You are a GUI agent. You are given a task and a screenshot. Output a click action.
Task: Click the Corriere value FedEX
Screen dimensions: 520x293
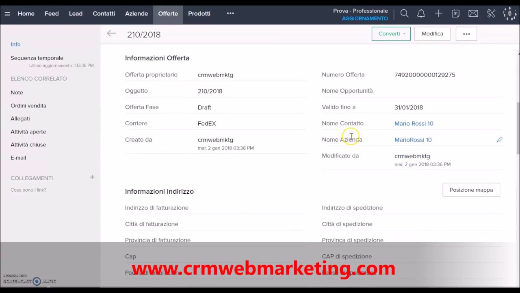[x=207, y=123]
